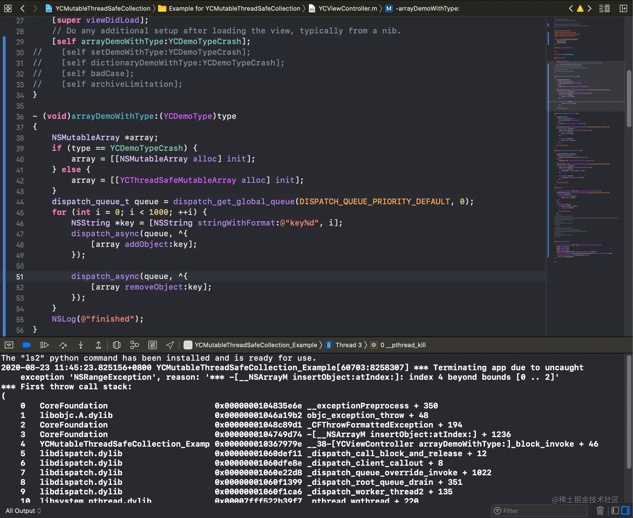The image size is (633, 518).
Task: Jump to the previous issue chevron
Action: (571, 8)
